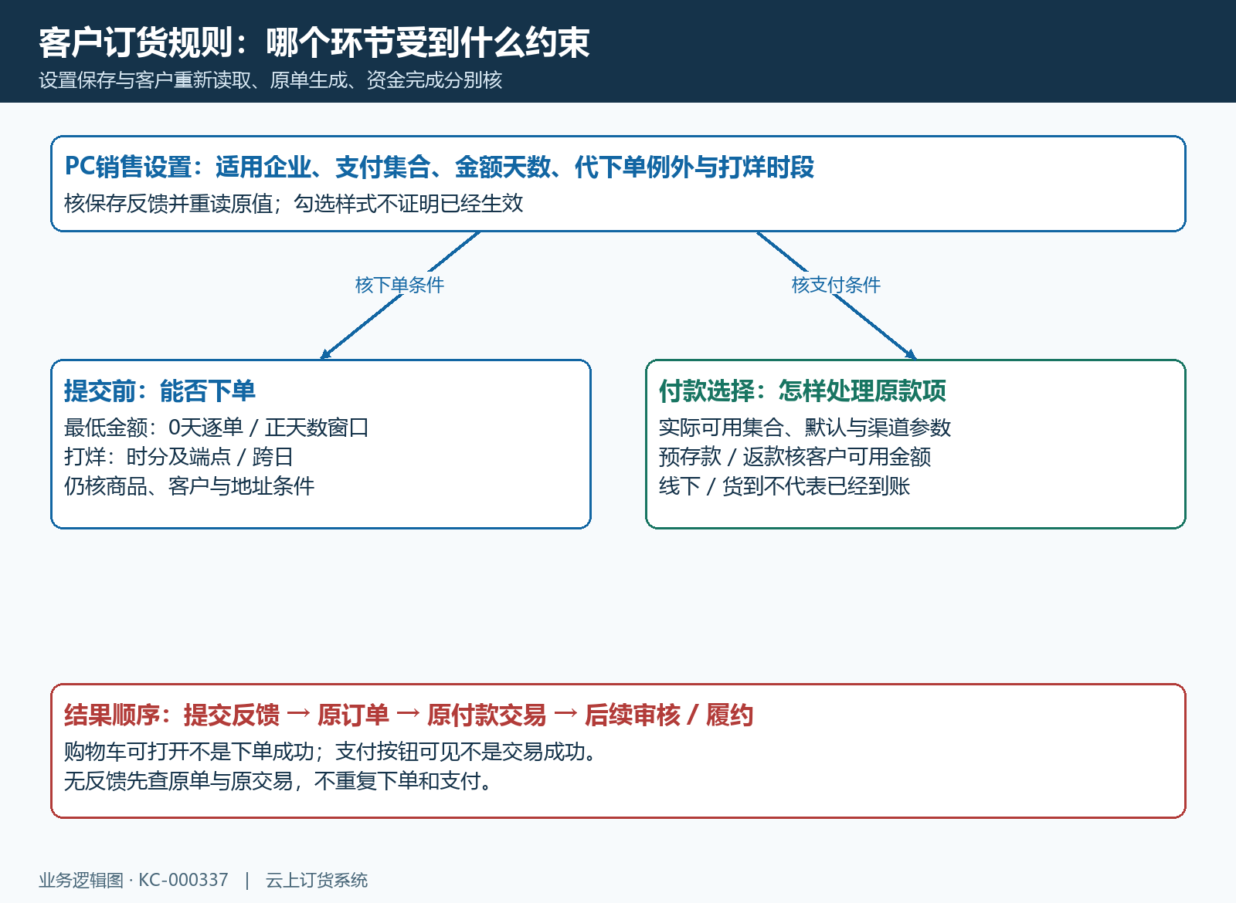This screenshot has height=903, width=1236.
Task: Click the footer text 云上订货系统
Action: (x=317, y=880)
